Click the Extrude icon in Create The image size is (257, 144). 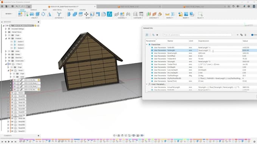[37, 14]
